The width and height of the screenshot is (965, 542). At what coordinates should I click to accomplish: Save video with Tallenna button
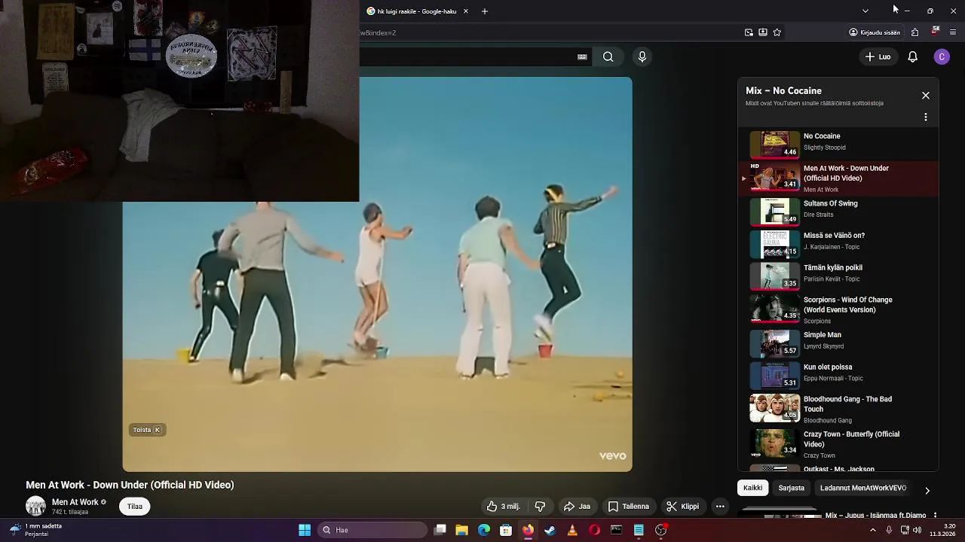click(x=629, y=507)
